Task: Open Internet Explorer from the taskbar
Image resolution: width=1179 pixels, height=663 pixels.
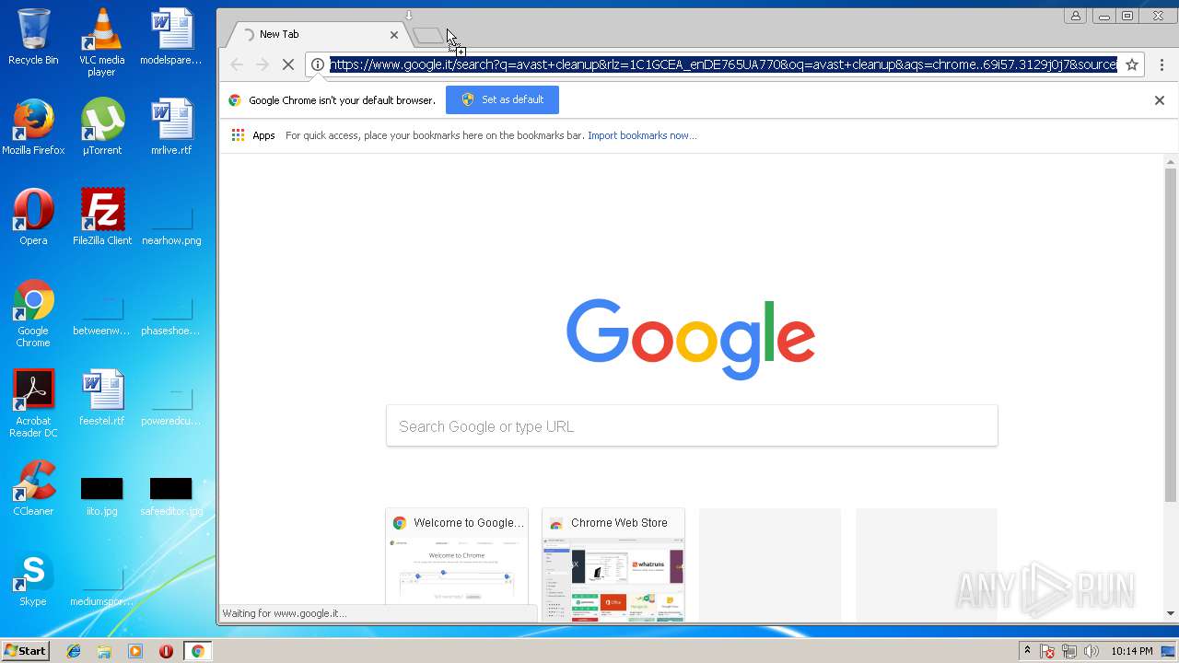Action: click(74, 651)
